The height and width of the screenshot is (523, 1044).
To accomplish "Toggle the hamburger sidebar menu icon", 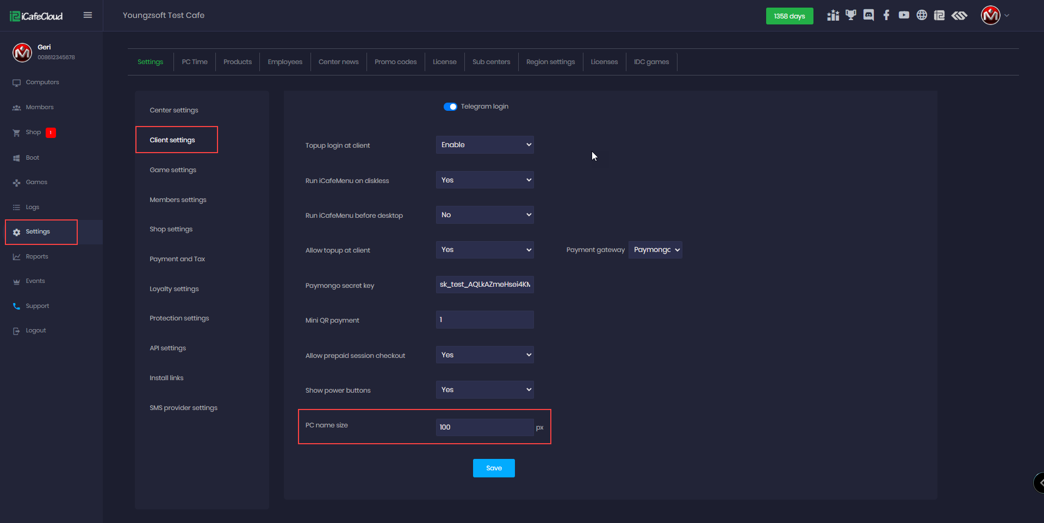I will click(x=88, y=15).
